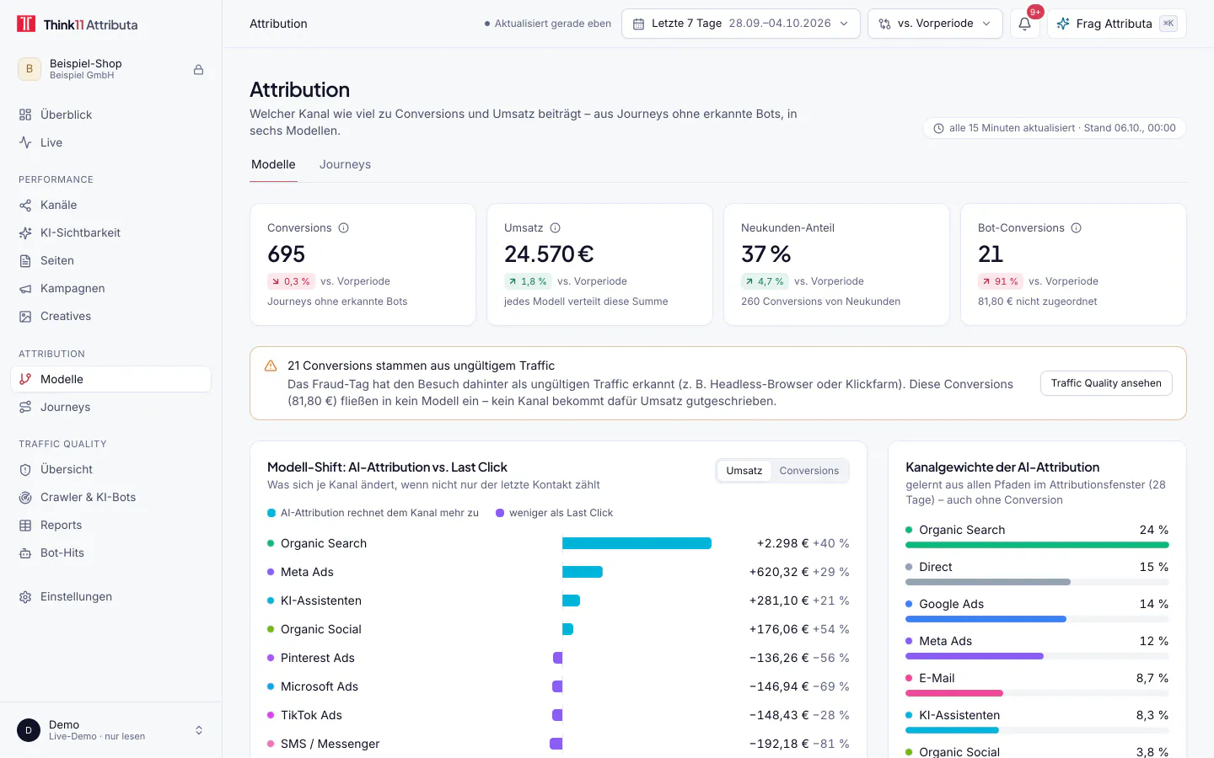The height and width of the screenshot is (758, 1214).
Task: Click the E-Mail 8,7 % channel row
Action: coord(1037,685)
